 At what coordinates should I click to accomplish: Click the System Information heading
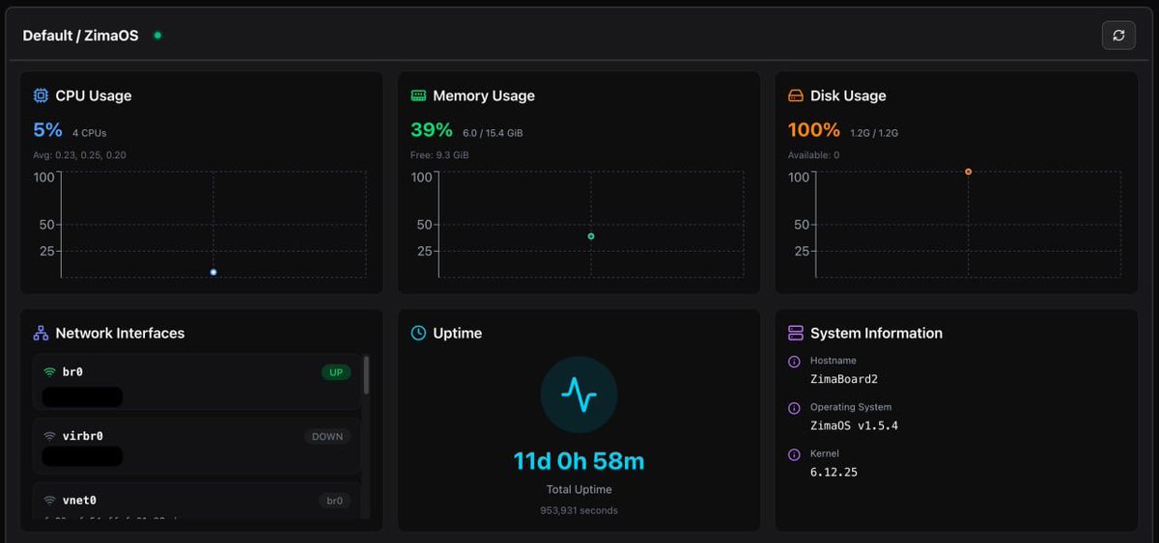pyautogui.click(x=876, y=333)
